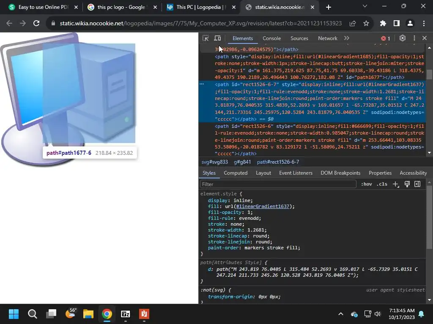
Task: Open 7-Zip from the taskbar
Action: tap(126, 314)
